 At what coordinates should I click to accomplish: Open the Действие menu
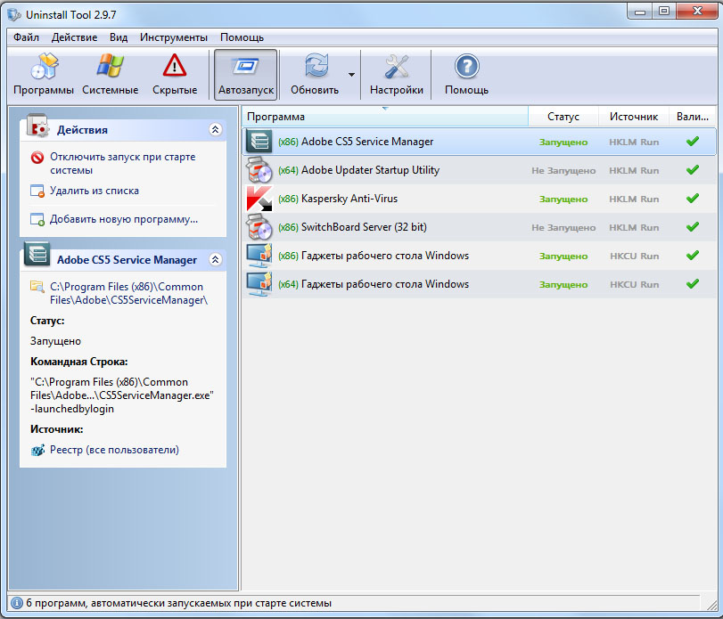pos(74,37)
